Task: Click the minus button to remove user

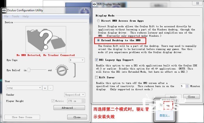Action: (50, 88)
